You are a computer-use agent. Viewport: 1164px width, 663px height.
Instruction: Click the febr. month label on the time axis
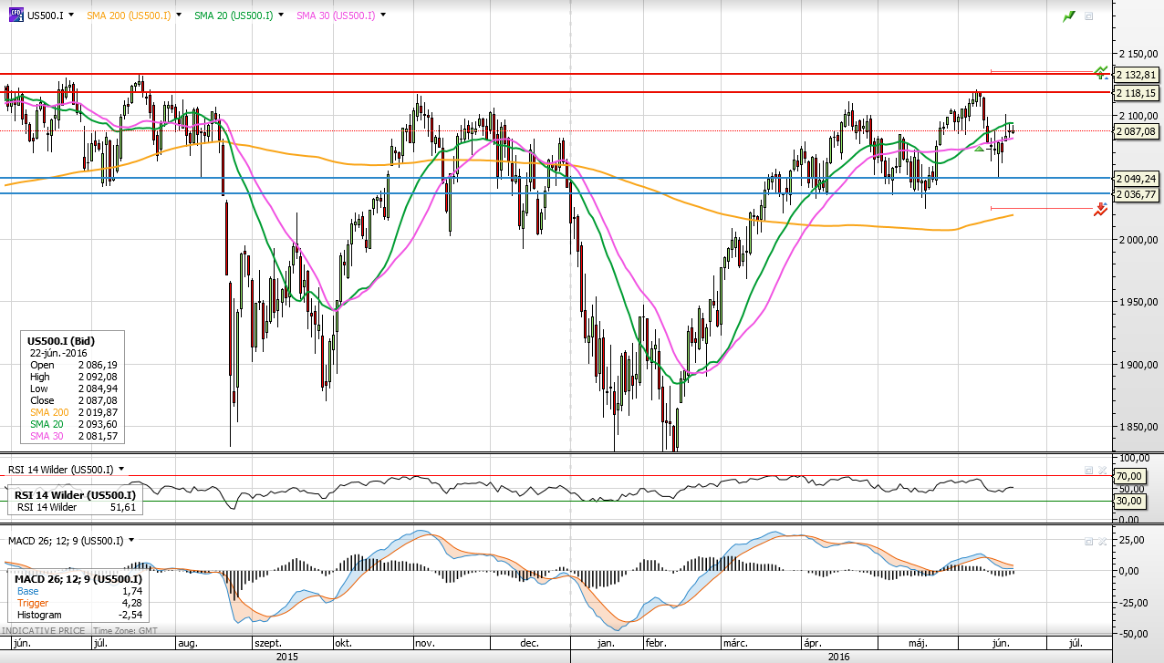(658, 643)
